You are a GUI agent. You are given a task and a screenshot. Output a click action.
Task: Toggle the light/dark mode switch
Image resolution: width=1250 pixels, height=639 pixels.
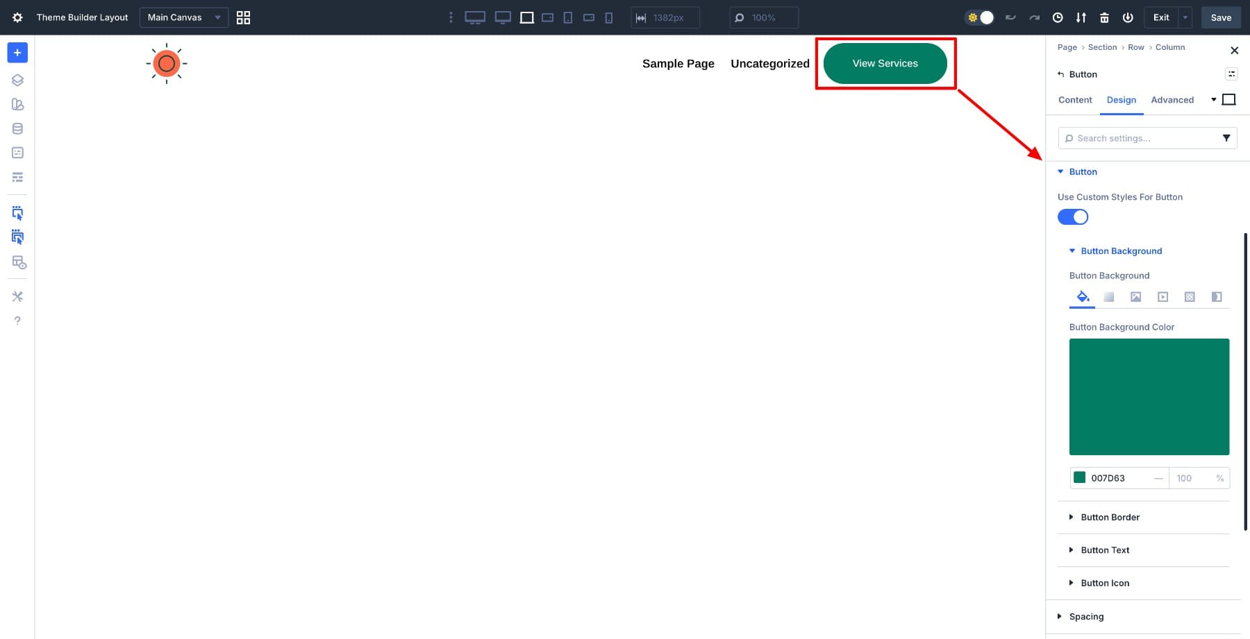979,17
